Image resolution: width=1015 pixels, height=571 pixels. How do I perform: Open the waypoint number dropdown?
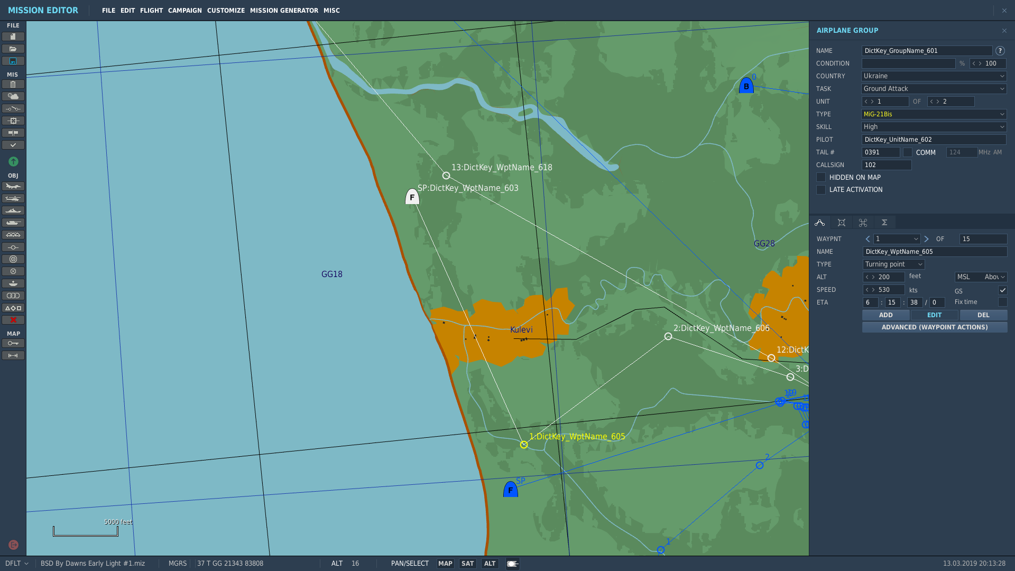pyautogui.click(x=897, y=239)
